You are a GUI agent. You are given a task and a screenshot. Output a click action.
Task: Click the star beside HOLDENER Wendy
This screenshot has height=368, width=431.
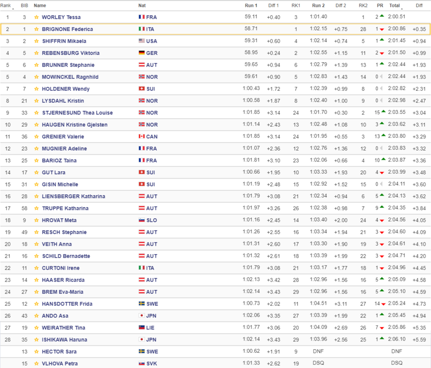[36, 89]
